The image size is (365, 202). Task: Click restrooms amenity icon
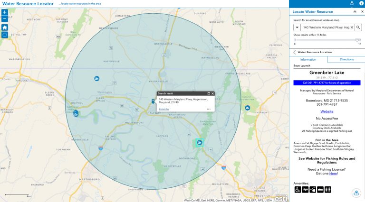[x=328, y=190]
